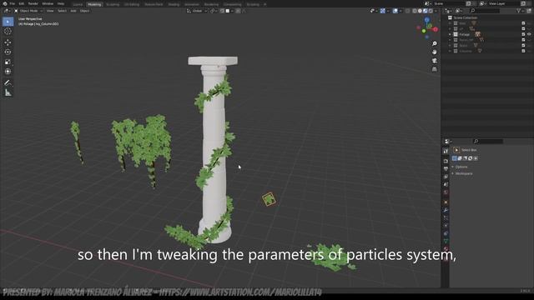Open the Scene properties tab
Image resolution: width=534 pixels, height=300 pixels.
[x=446, y=184]
